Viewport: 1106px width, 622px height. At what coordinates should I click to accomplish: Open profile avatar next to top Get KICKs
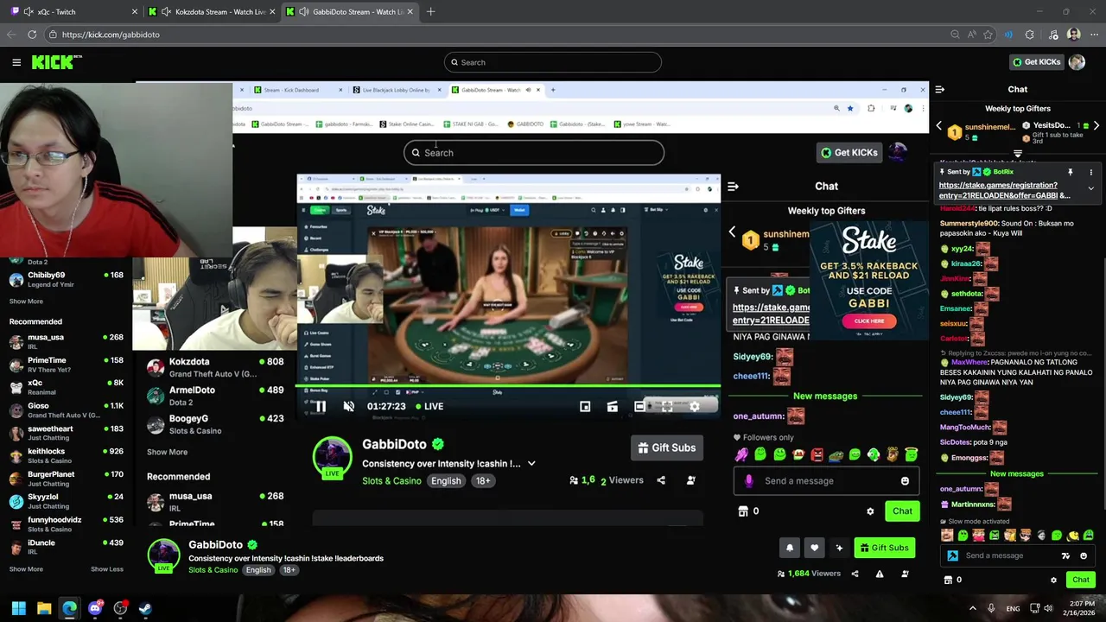tap(1077, 62)
